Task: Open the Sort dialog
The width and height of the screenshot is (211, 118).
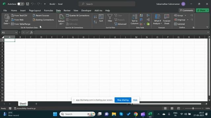Action: point(101,18)
